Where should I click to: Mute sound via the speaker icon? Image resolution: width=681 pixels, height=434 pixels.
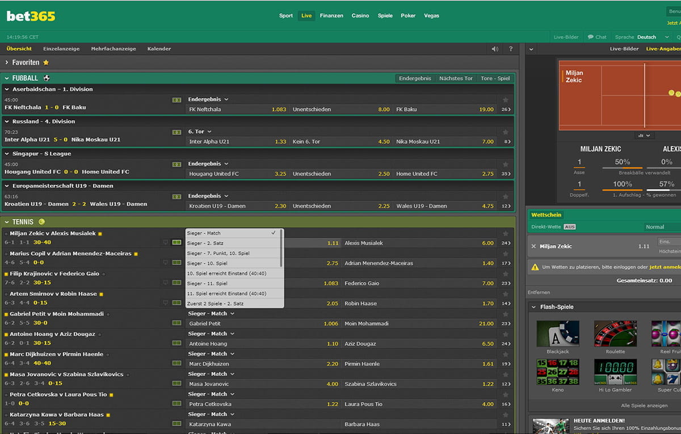[x=495, y=49]
